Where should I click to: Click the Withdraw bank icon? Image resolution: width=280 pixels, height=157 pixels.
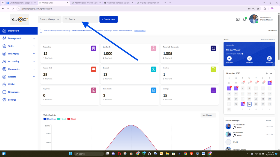269,58
